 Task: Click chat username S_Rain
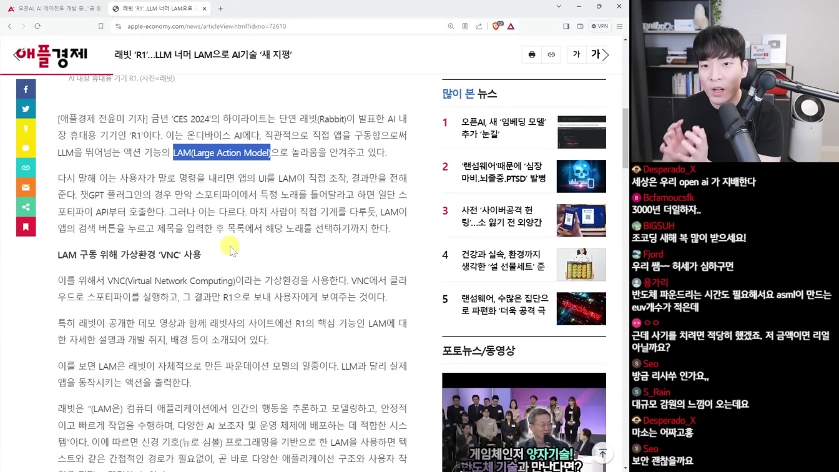(x=657, y=392)
